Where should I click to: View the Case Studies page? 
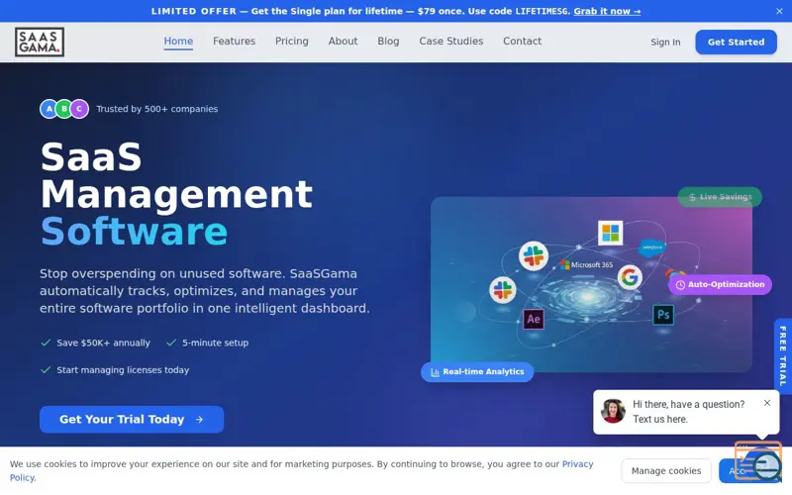(x=451, y=41)
